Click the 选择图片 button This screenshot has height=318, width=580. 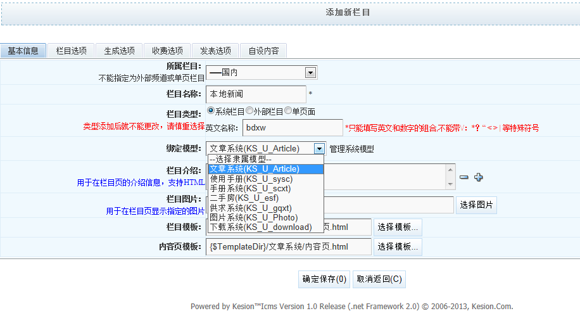click(477, 205)
